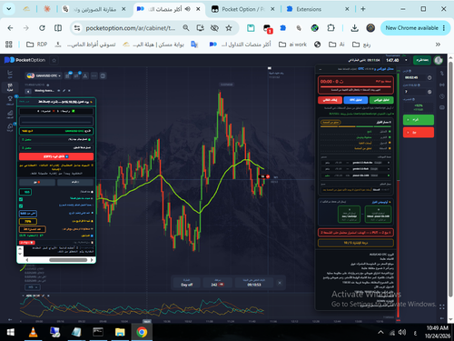The height and width of the screenshot is (341, 454).
Task: Open the Chrome downloads tray
Action: [x=354, y=28]
